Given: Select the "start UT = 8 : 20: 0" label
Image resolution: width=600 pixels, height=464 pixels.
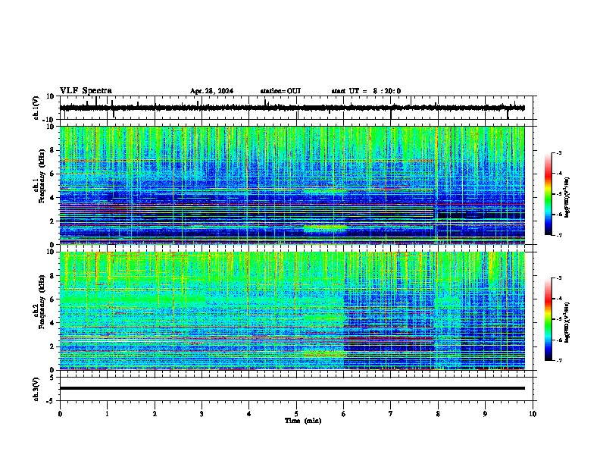Looking at the screenshot, I should [366, 91].
